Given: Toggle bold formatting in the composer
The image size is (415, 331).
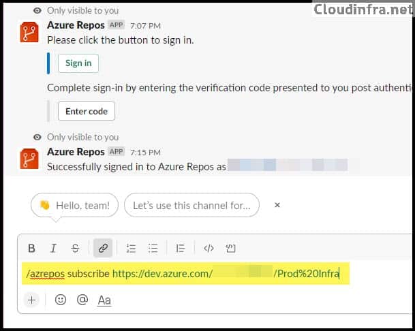Looking at the screenshot, I should [x=32, y=248].
